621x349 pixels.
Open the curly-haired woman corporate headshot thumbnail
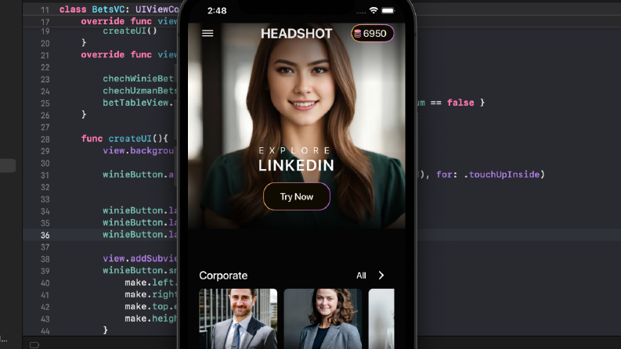[x=323, y=318]
